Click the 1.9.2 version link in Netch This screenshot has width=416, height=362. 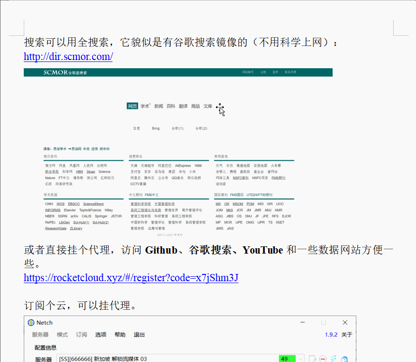click(331, 335)
